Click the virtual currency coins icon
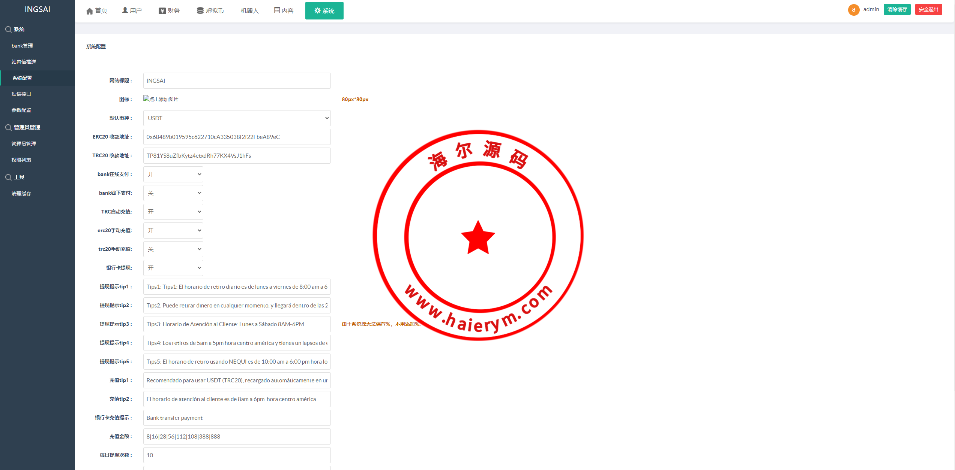Image resolution: width=955 pixels, height=470 pixels. [200, 10]
